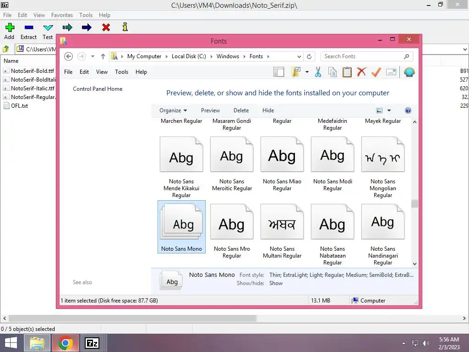Click the Windows Start button

tap(11, 343)
